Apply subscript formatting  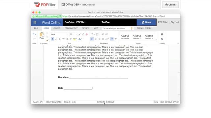coord(67,39)
